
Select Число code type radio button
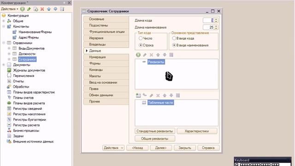click(141, 38)
